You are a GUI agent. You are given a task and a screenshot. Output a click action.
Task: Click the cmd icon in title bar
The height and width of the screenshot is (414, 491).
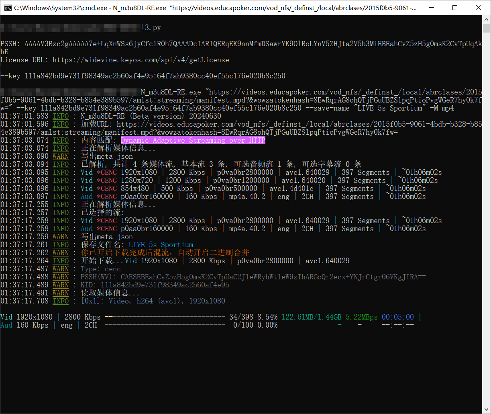(7, 8)
